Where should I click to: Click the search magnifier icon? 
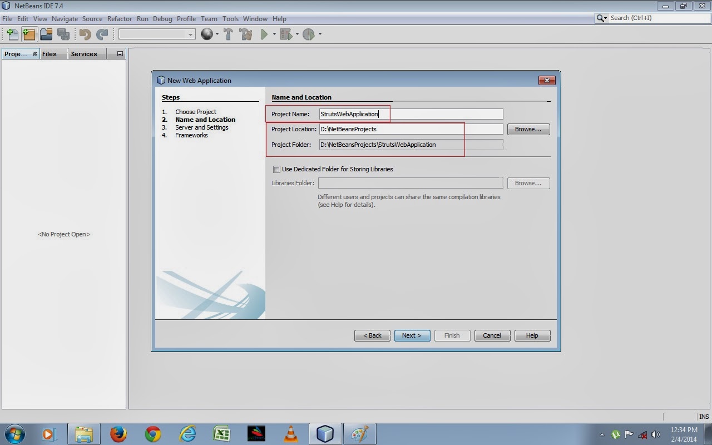coord(601,18)
